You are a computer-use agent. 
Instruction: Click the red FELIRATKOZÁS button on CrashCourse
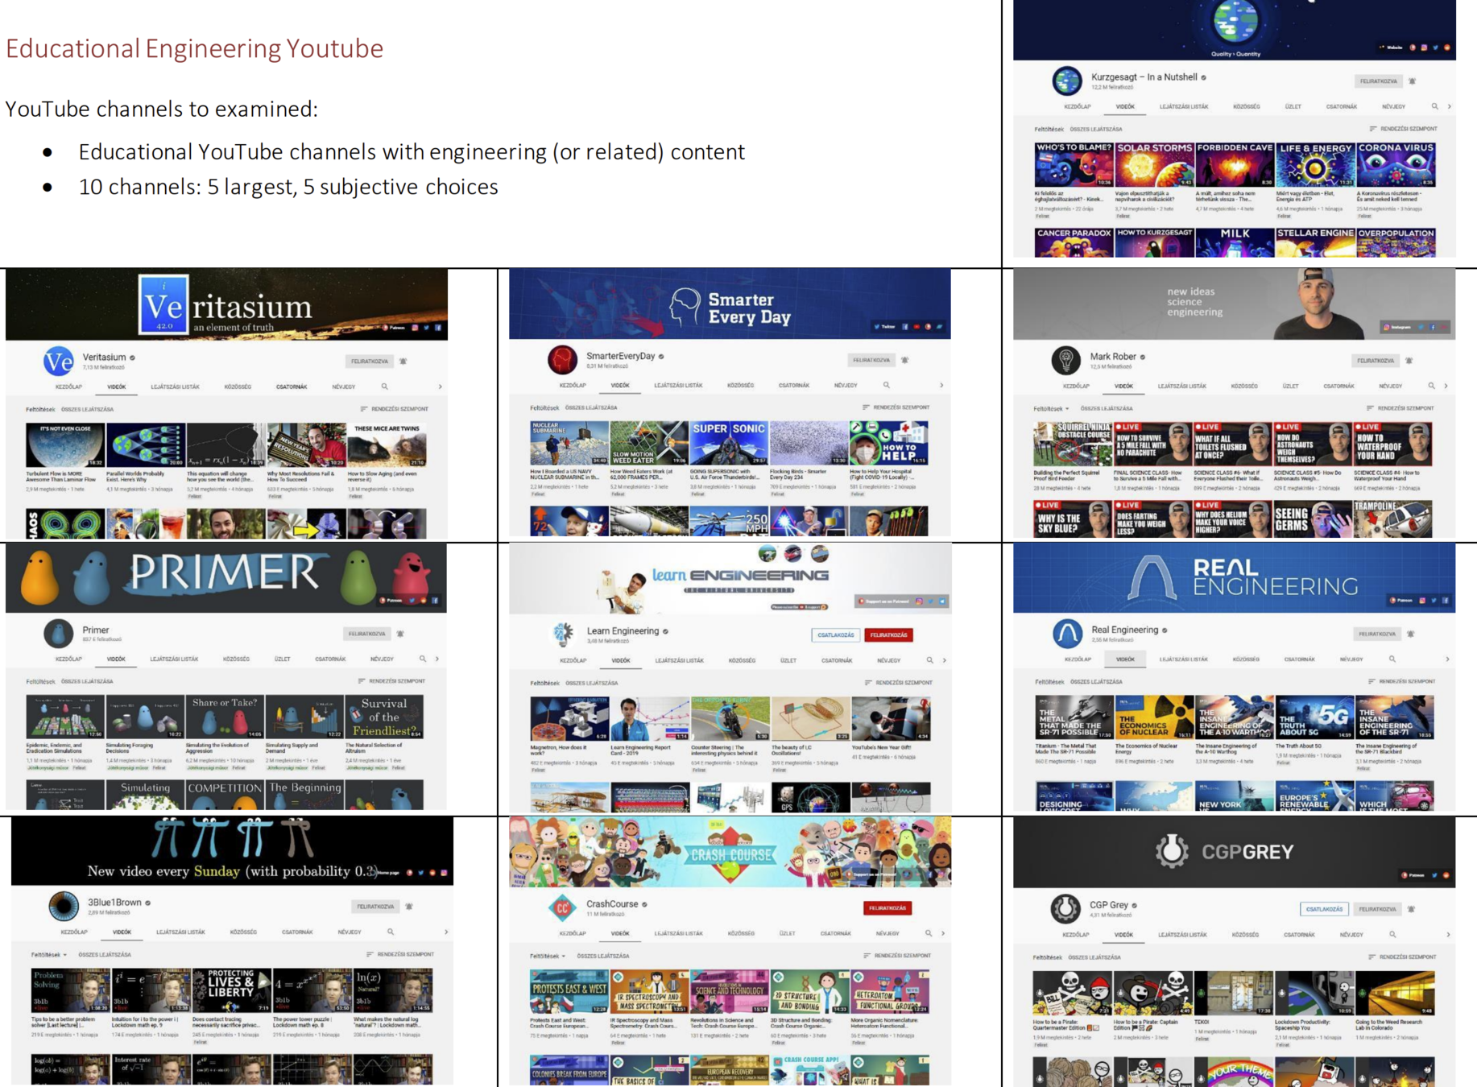tap(887, 908)
